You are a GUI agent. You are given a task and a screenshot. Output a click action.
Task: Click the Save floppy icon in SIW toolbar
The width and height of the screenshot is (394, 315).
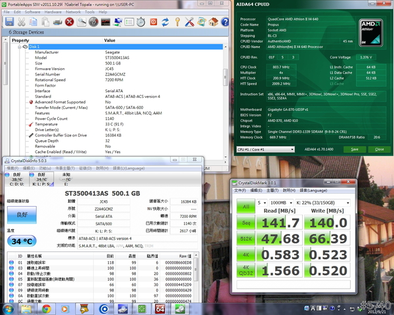coord(9,22)
